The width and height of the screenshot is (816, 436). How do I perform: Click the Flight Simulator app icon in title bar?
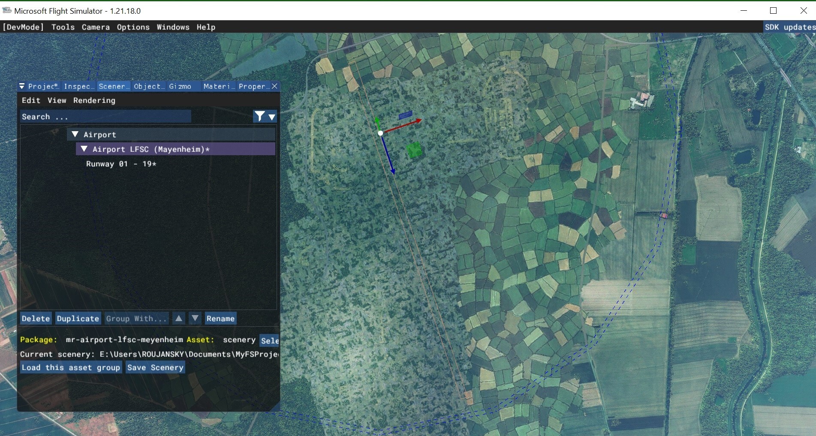coord(6,10)
